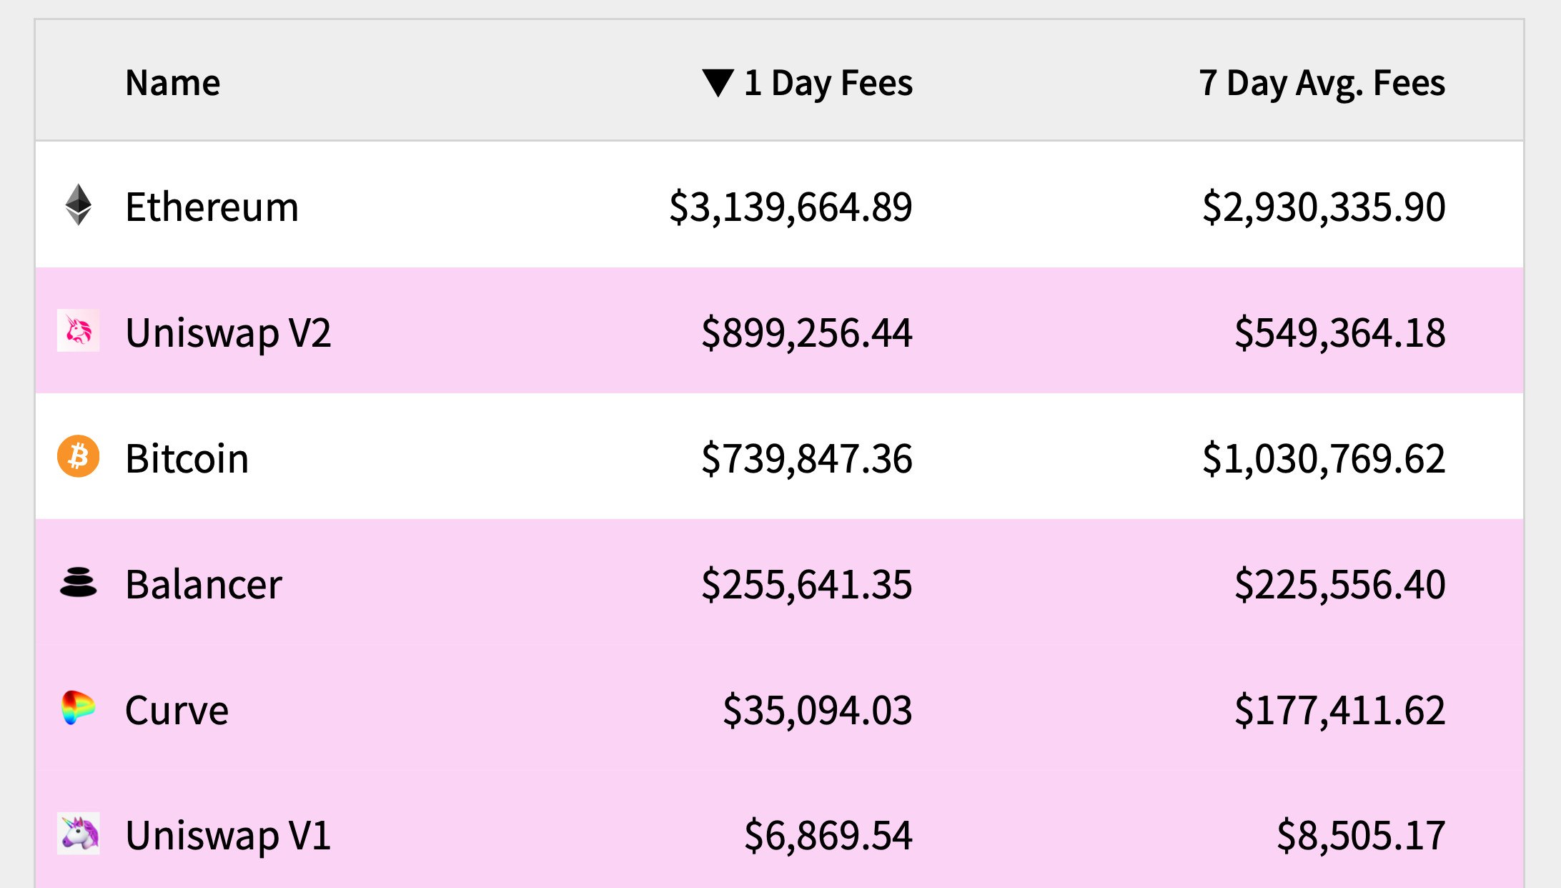Open the Ethereum row name
This screenshot has width=1561, height=888.
tap(212, 207)
